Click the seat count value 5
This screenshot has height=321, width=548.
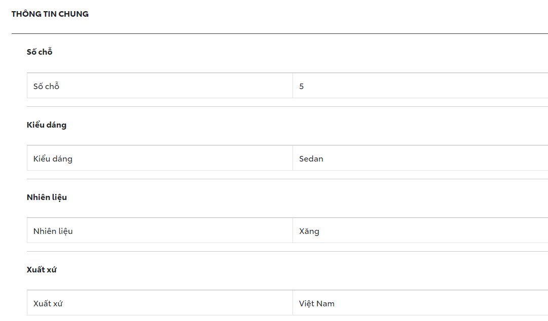click(302, 87)
